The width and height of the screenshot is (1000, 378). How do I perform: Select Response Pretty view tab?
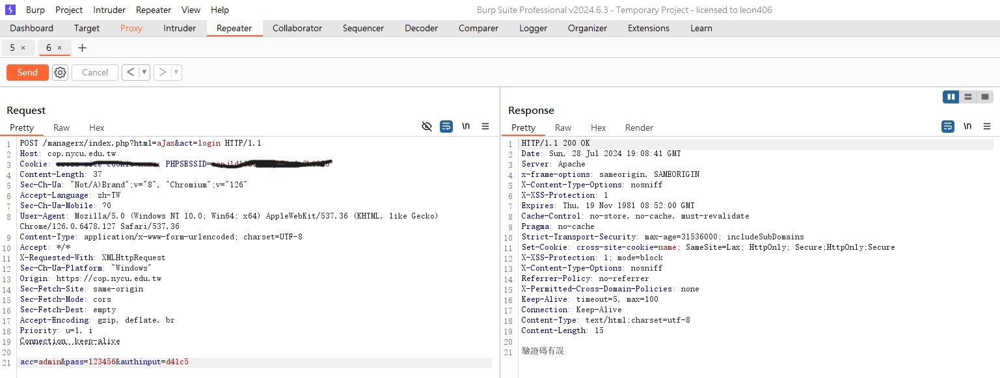point(523,128)
